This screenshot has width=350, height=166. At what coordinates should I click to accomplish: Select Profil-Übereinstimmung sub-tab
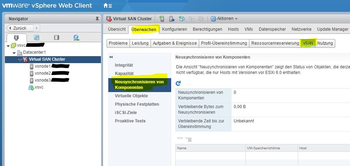coord(224,43)
